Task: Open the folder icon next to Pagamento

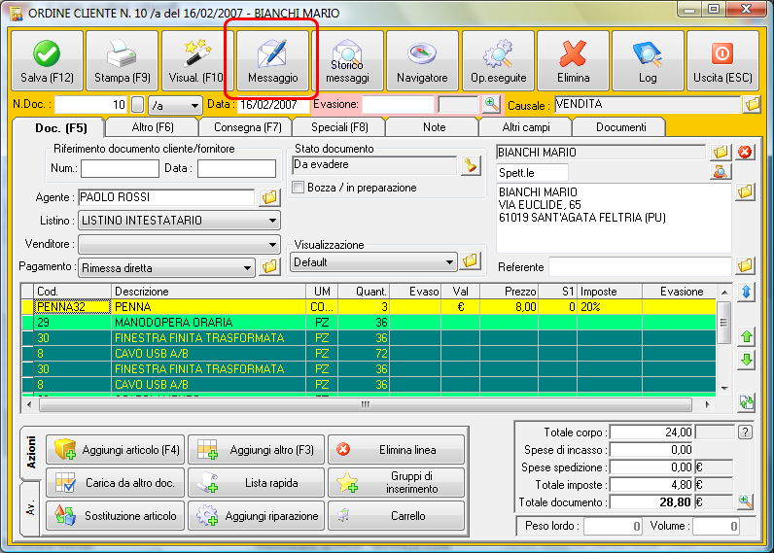Action: click(x=269, y=267)
